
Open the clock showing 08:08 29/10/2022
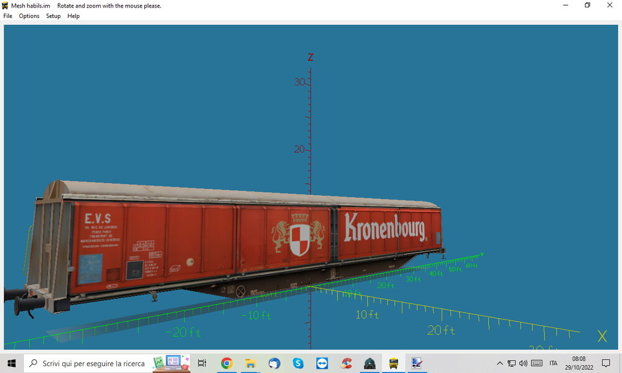[578, 363]
